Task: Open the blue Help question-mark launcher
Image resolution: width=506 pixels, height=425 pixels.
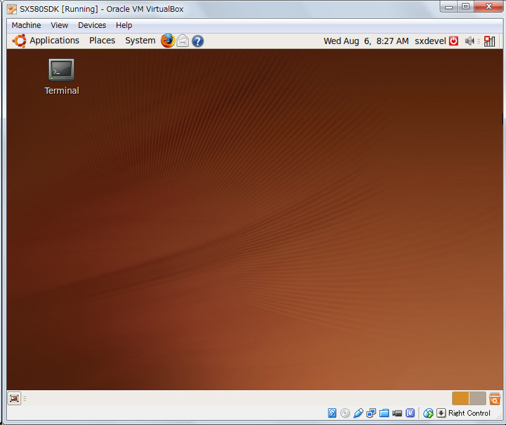Action: point(197,41)
